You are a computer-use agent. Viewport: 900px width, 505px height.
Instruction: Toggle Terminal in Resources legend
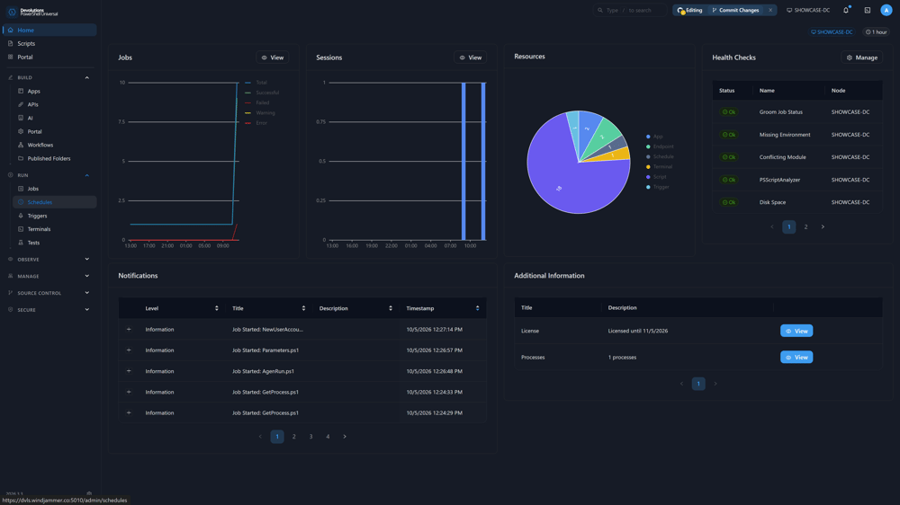click(x=659, y=167)
